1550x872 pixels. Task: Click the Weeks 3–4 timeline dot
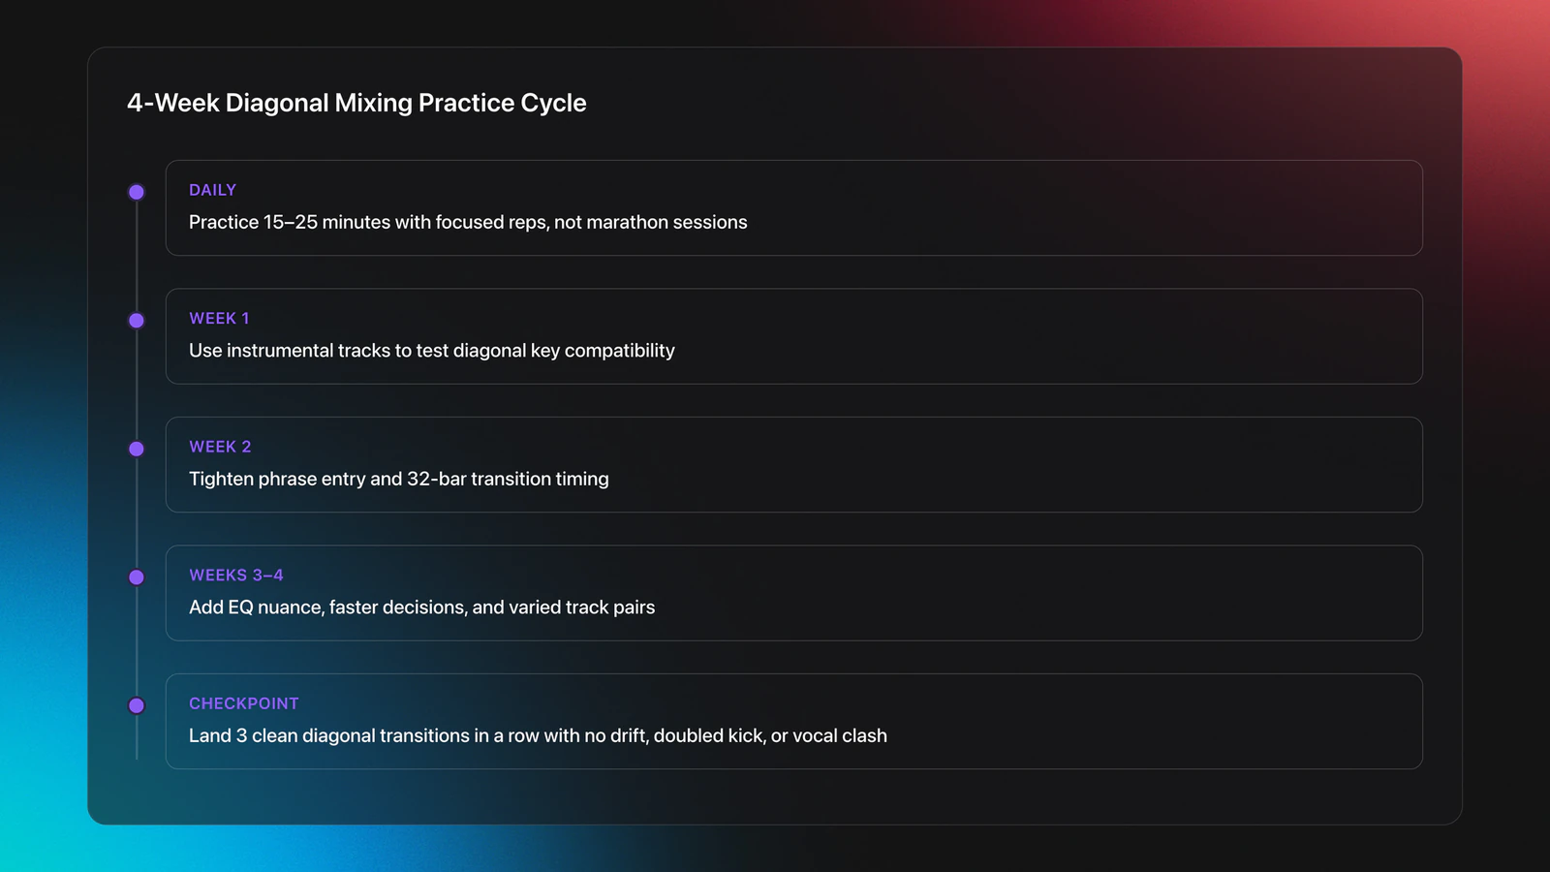[x=137, y=577]
